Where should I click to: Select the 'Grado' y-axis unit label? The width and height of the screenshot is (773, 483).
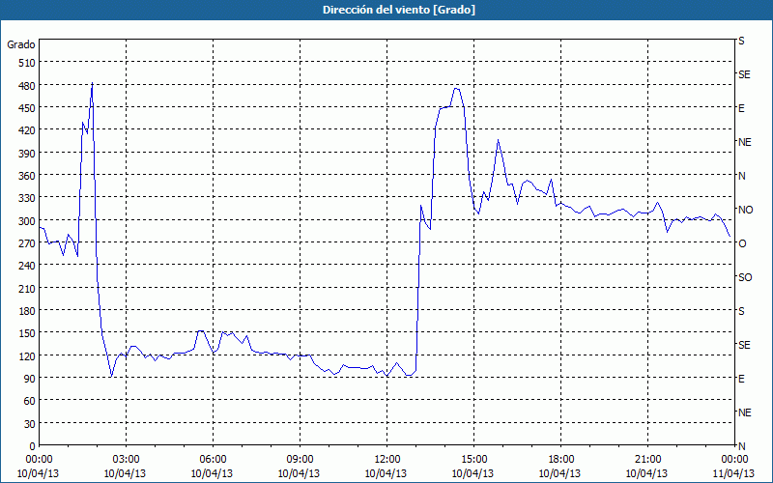pos(21,44)
